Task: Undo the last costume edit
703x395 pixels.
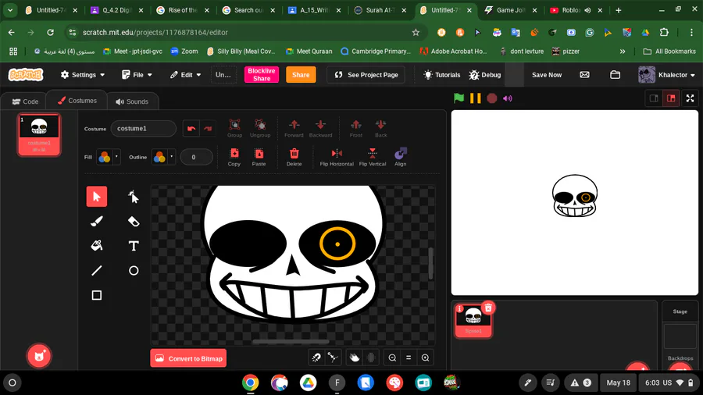Action: (x=191, y=129)
